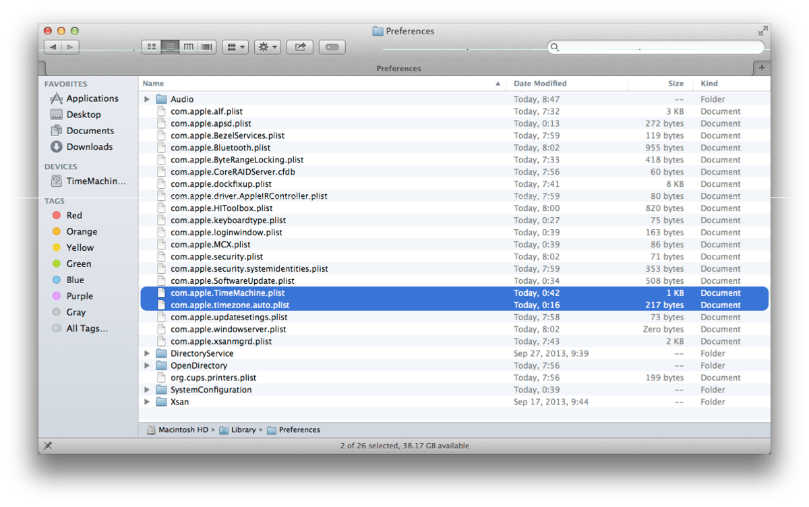Viewport: 809px width, 507px height.
Task: Enter full screen with the arrows icon
Action: (762, 31)
